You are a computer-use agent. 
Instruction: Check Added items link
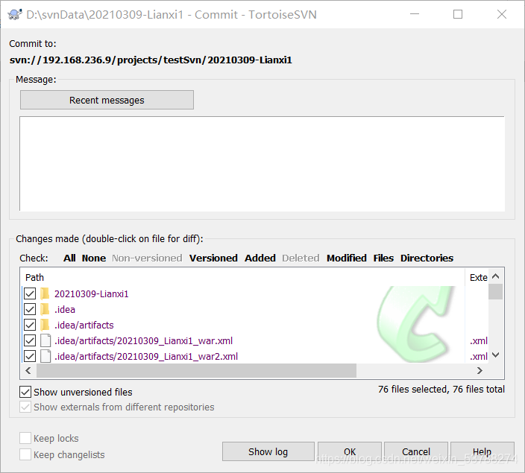click(x=260, y=258)
